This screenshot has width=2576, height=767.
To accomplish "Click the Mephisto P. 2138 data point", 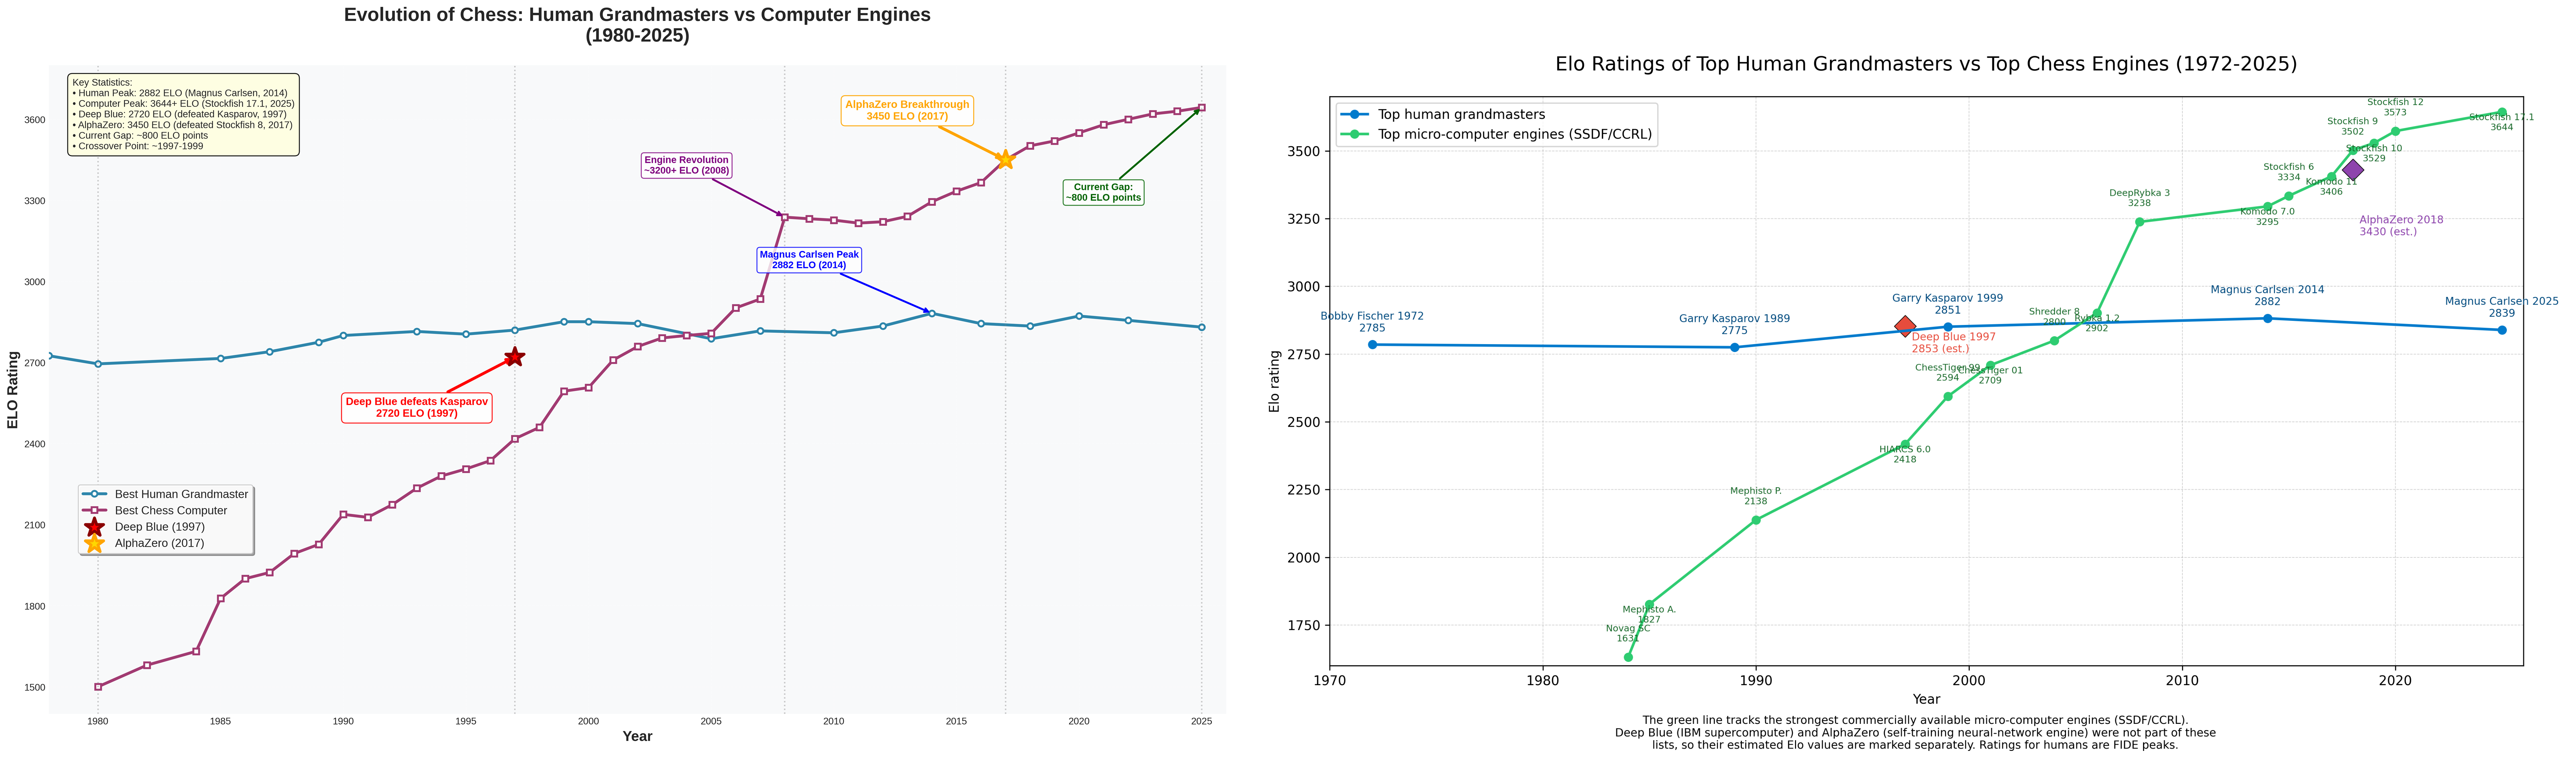I will coord(1756,520).
